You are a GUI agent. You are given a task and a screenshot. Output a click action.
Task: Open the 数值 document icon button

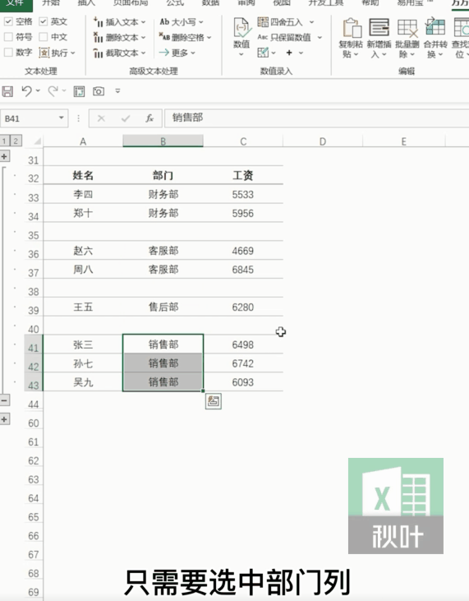click(241, 37)
